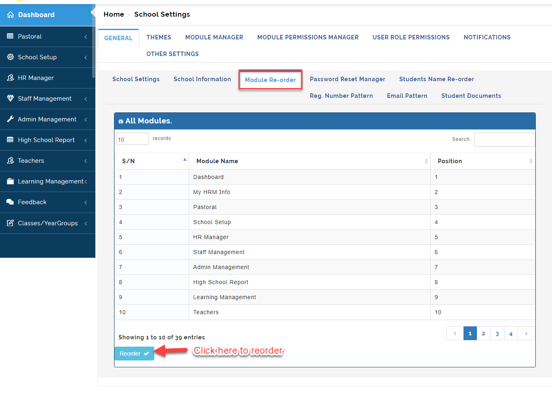The image size is (552, 399).
Task: Open the Student Documents sub-tab
Action: (471, 96)
